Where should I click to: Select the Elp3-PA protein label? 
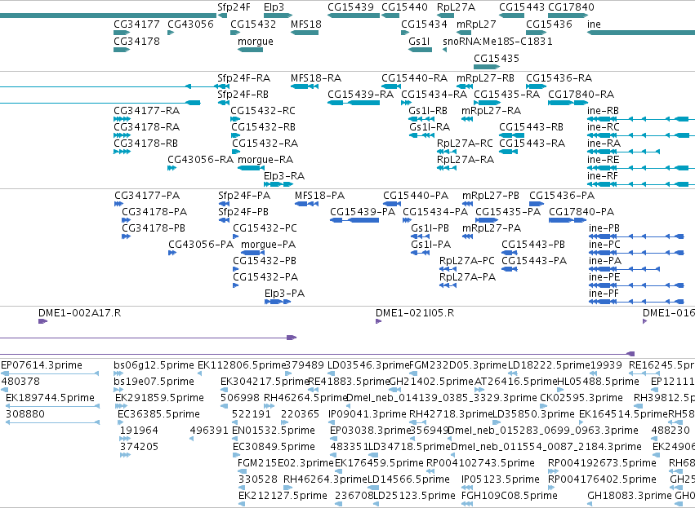point(284,294)
